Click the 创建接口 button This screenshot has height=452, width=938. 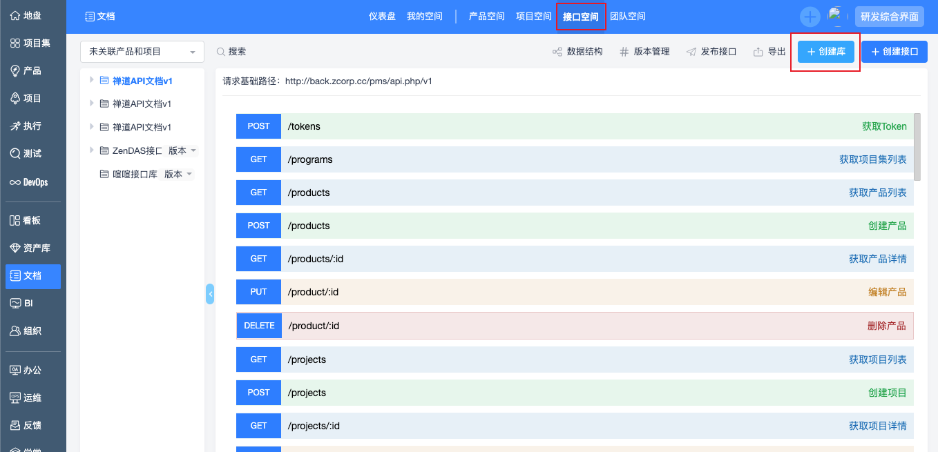[894, 52]
